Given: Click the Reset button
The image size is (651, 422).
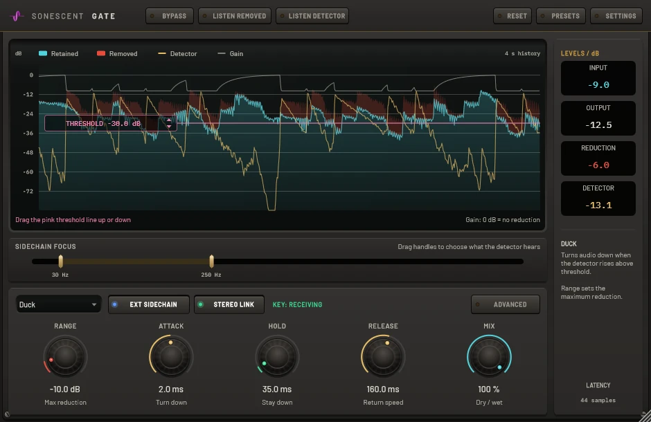Looking at the screenshot, I should 512,16.
